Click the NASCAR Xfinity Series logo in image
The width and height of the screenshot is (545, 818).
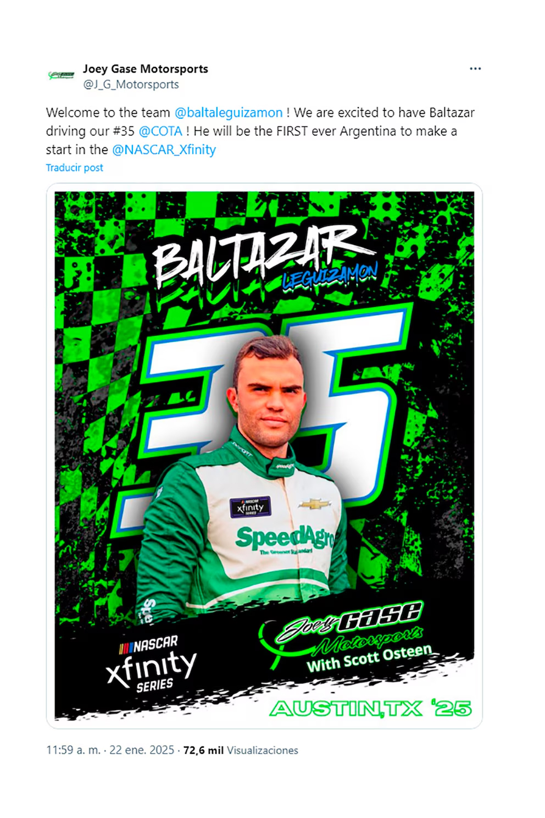[x=152, y=665]
